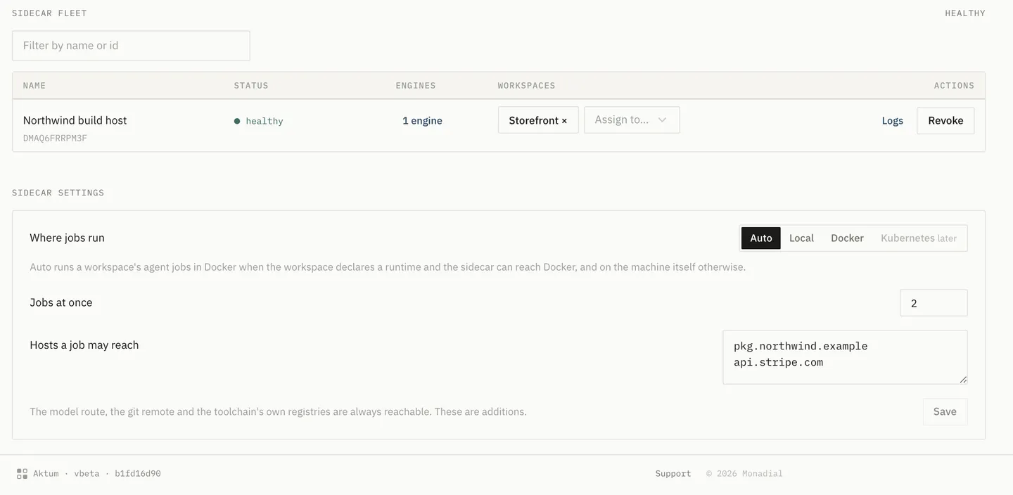The image size is (1013, 495).
Task: Click the Aktum grid logo icon
Action: tap(22, 474)
